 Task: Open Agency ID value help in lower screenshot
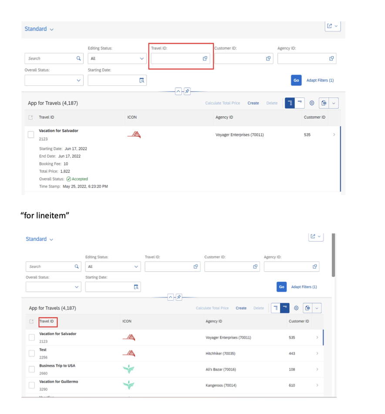pos(315,266)
